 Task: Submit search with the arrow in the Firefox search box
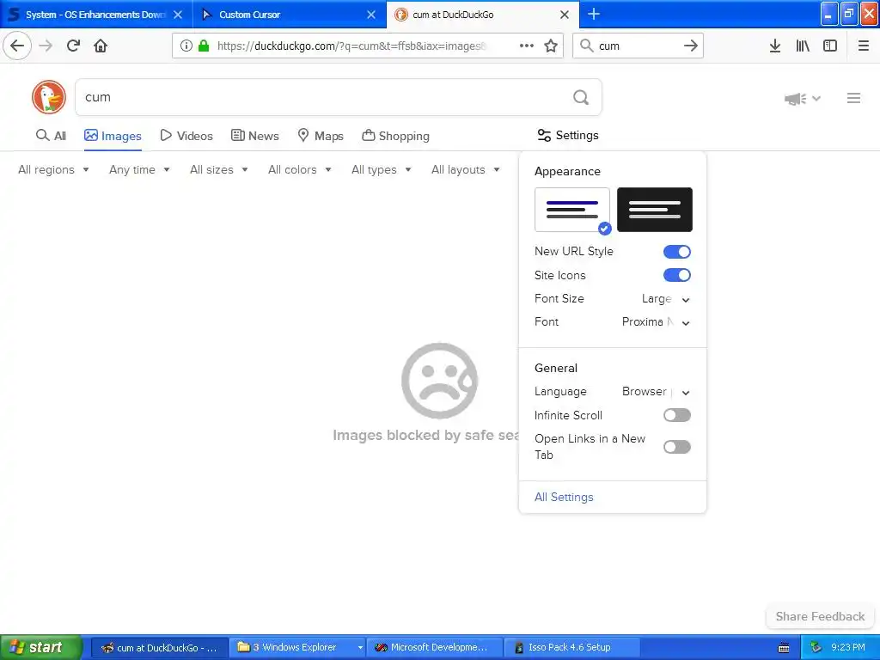pyautogui.click(x=691, y=46)
